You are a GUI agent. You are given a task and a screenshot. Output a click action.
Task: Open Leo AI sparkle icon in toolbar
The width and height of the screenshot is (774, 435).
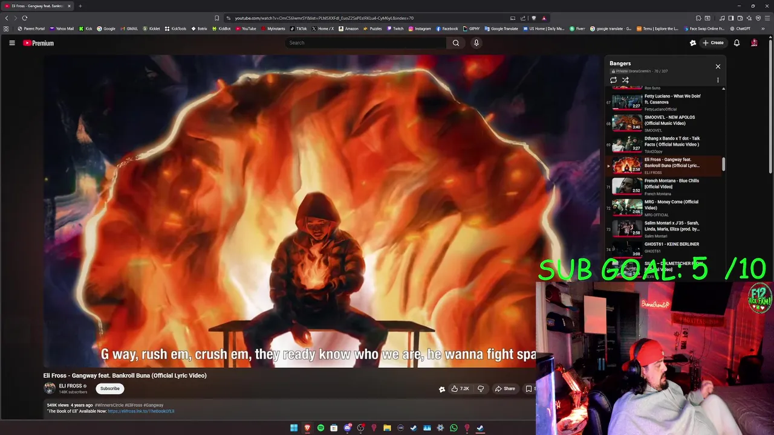coord(749,18)
